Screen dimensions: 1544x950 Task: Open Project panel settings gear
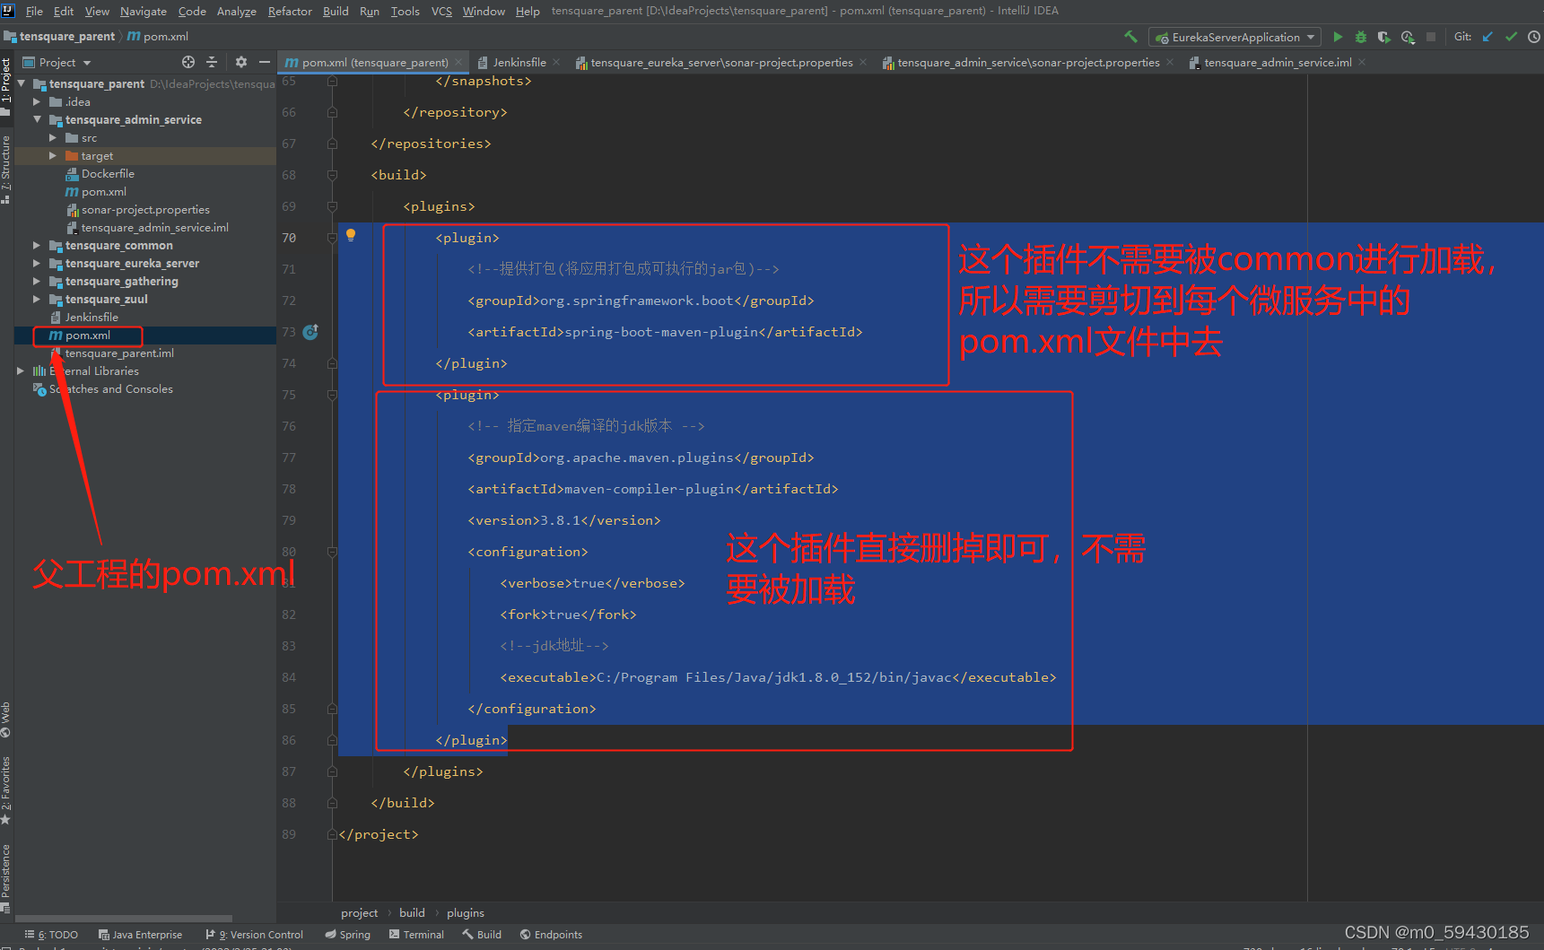coord(240,62)
